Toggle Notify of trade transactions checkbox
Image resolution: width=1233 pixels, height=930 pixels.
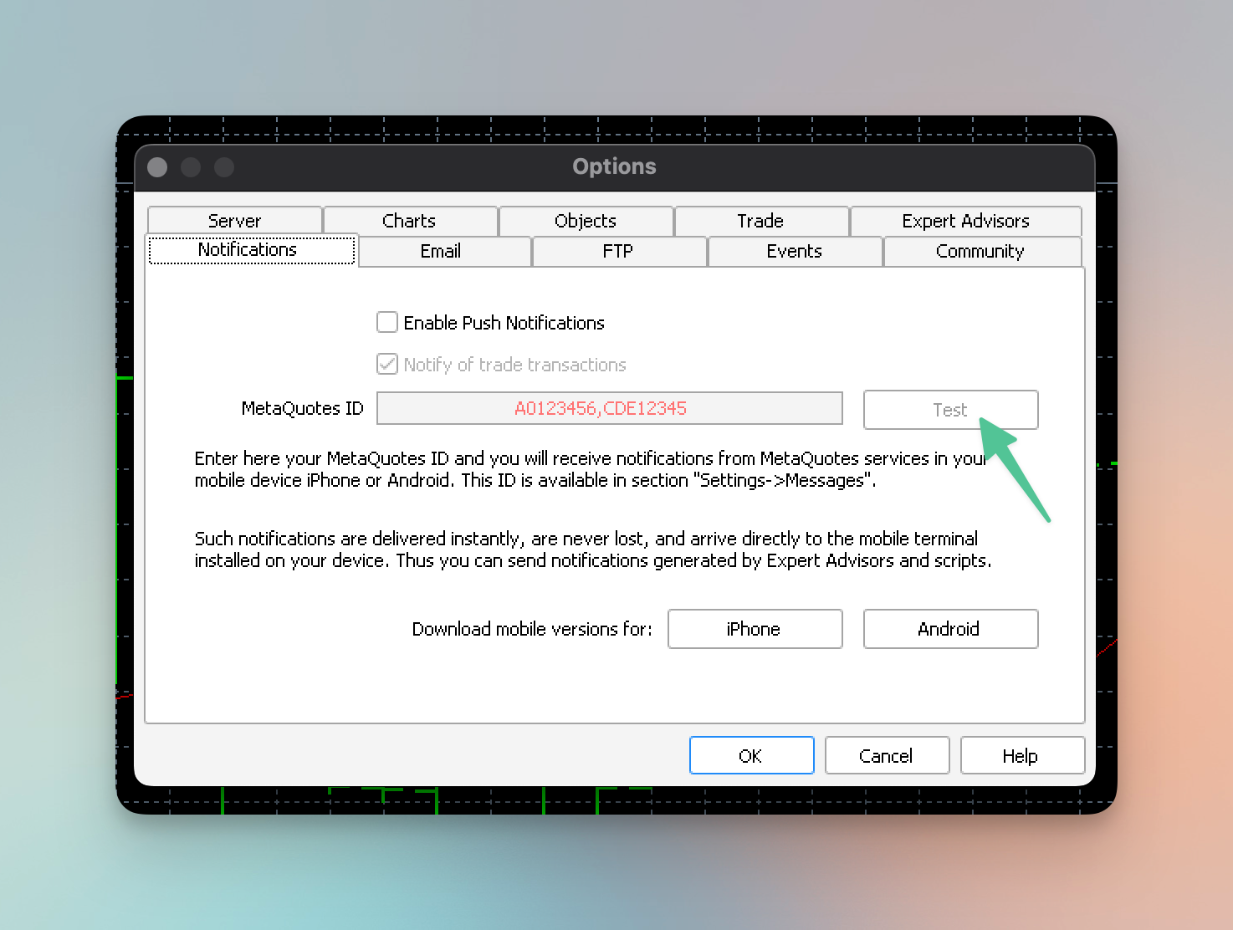click(x=387, y=364)
